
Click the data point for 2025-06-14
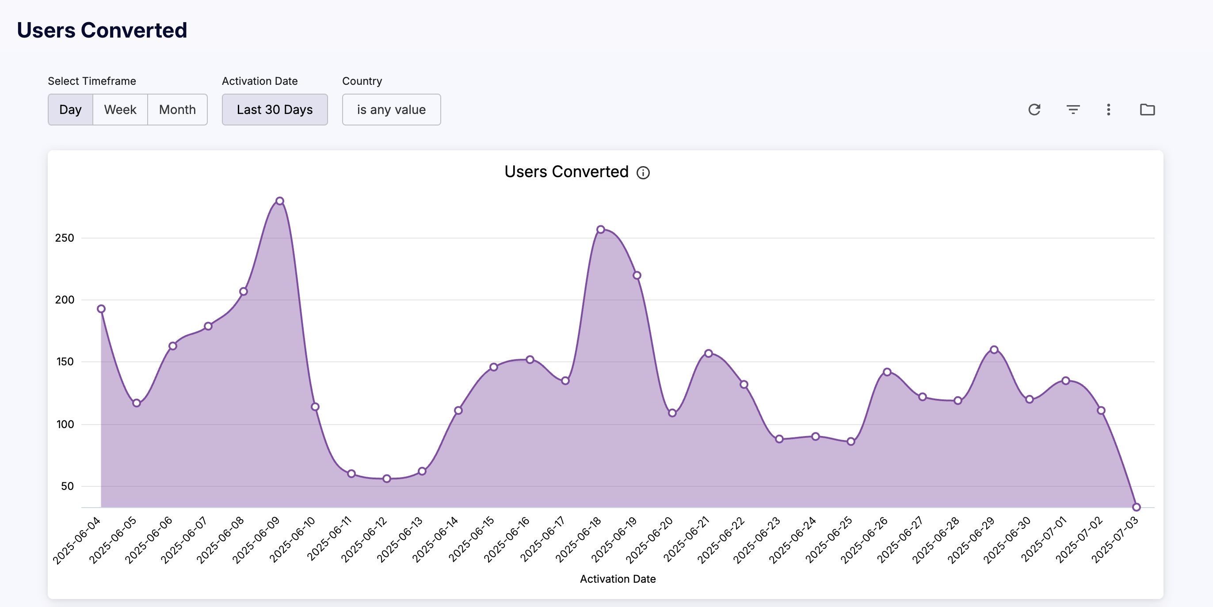[x=458, y=410]
